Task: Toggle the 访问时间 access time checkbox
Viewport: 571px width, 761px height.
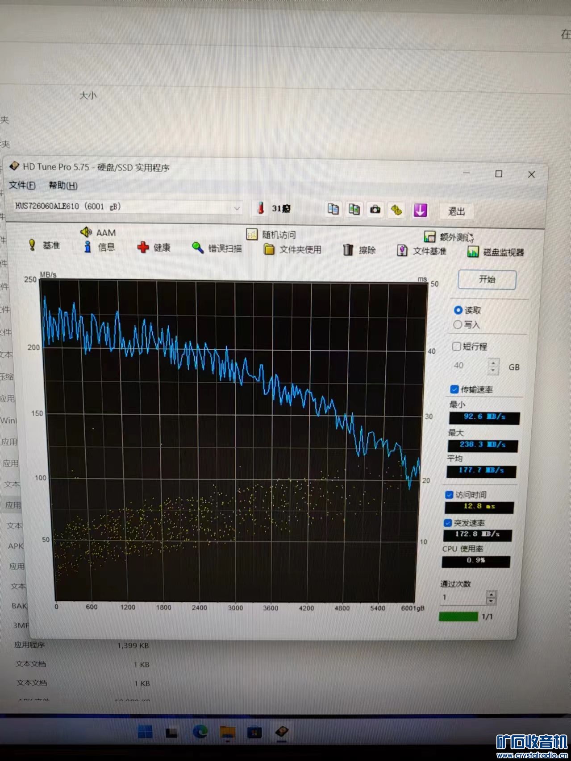Action: 449,495
